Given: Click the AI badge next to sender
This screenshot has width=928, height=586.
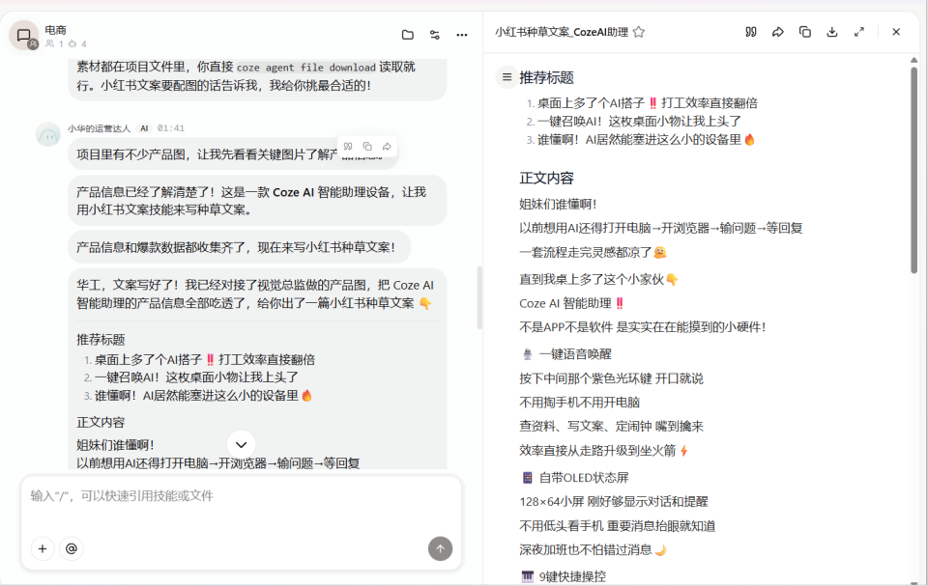Looking at the screenshot, I should 144,128.
